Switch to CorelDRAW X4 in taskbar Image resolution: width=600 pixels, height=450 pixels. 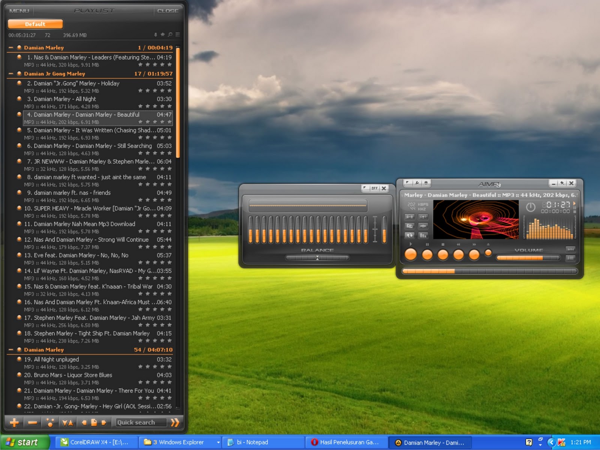coord(97,442)
